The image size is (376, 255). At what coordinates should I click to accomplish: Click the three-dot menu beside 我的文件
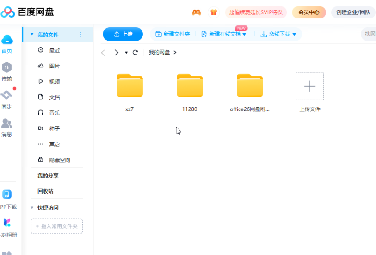80,35
